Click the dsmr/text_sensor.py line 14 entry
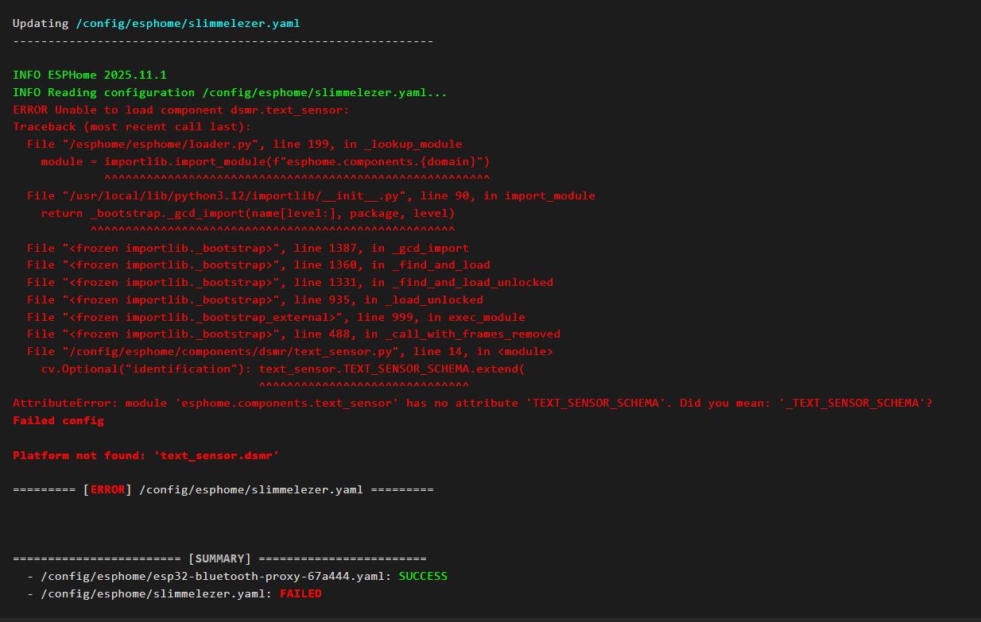The height and width of the screenshot is (622, 981). pyautogui.click(x=290, y=351)
